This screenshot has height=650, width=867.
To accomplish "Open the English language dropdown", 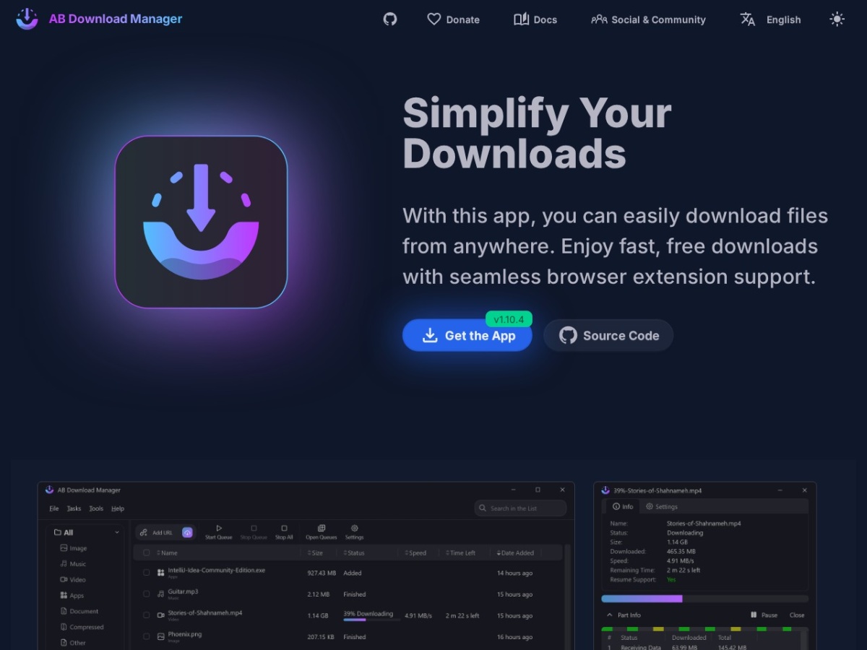I will (770, 19).
